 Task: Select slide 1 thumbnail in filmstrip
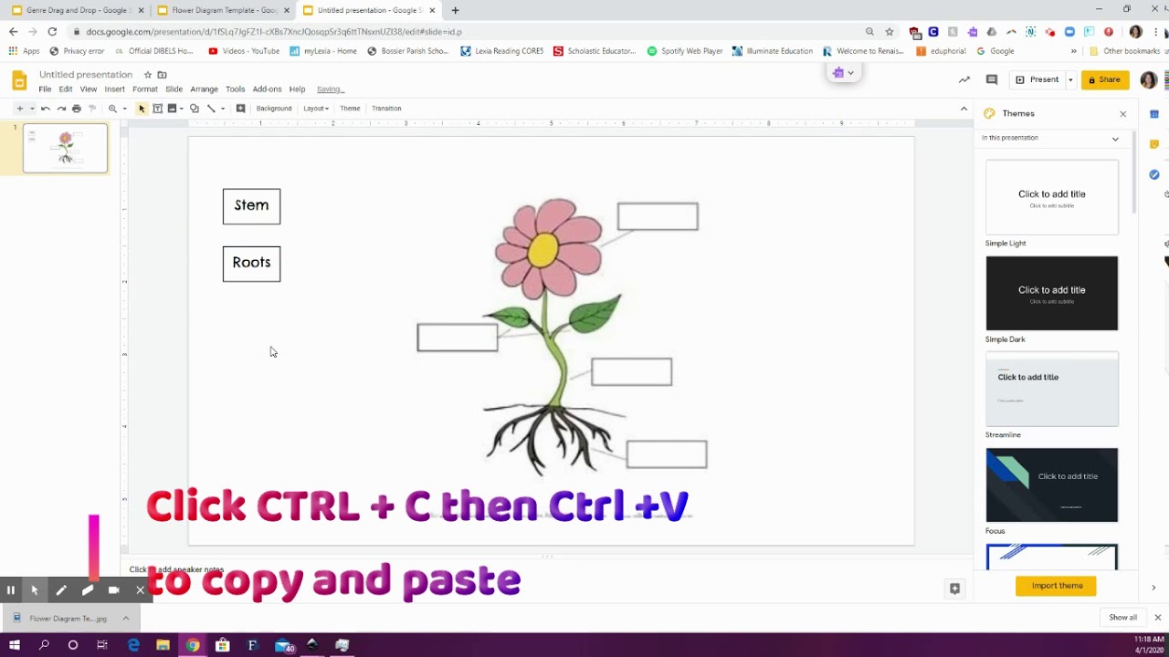65,148
